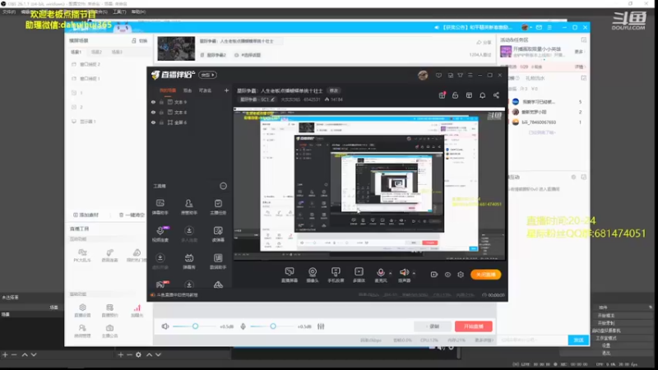The image size is (658, 370).
Task: Open settings gear beside the orange button
Action: pos(461,275)
